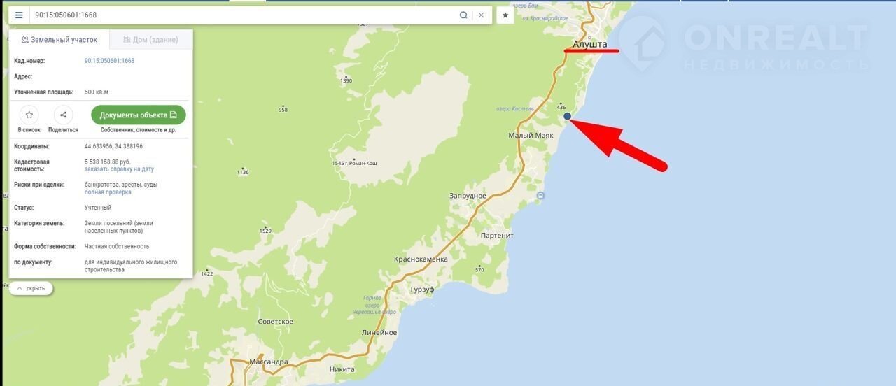Click the Документы объекта button

[139, 115]
